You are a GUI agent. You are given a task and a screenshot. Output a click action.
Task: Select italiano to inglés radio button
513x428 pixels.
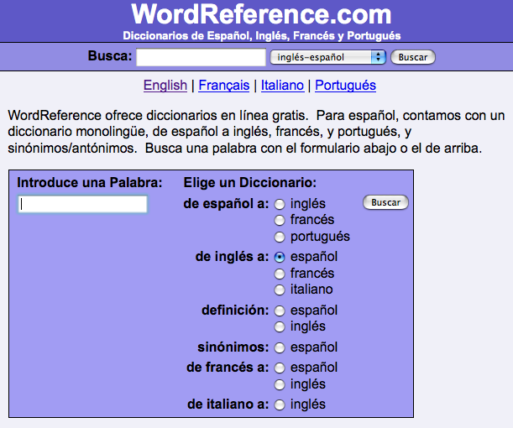point(280,405)
